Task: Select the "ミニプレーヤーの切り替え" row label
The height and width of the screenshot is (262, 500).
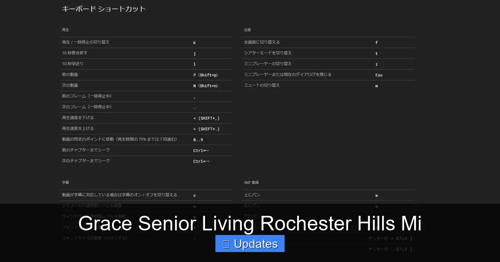Action: coord(268,64)
